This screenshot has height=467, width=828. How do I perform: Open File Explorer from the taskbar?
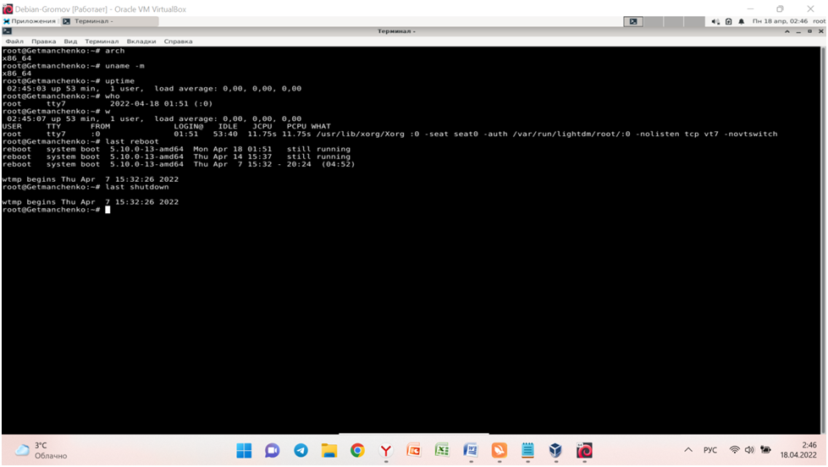(x=329, y=450)
